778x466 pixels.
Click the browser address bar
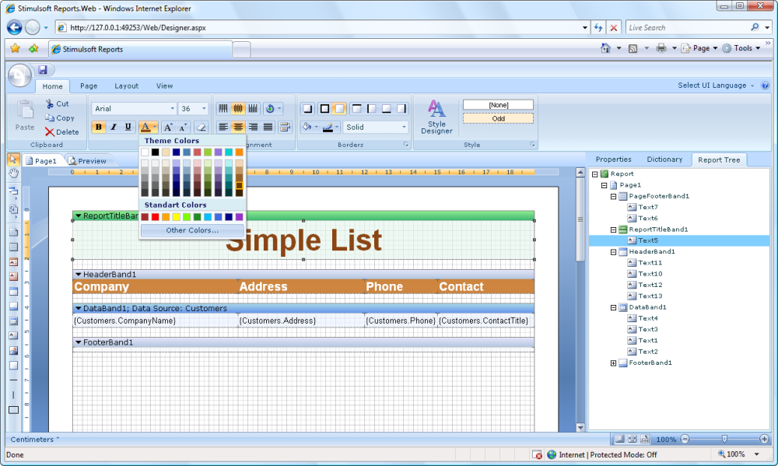(323, 28)
